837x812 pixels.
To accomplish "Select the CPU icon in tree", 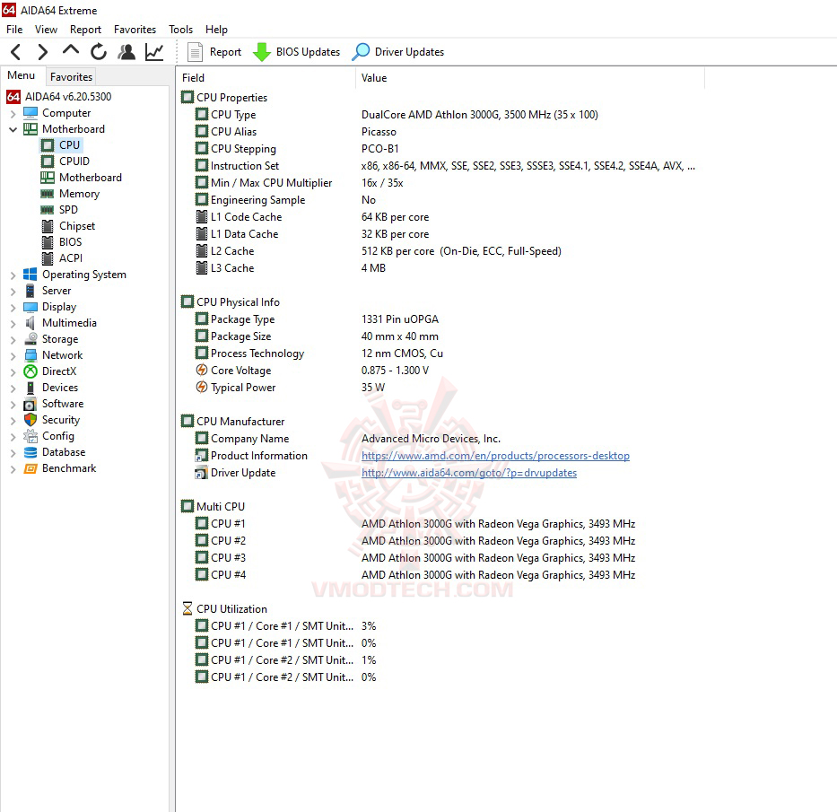I will pyautogui.click(x=48, y=145).
